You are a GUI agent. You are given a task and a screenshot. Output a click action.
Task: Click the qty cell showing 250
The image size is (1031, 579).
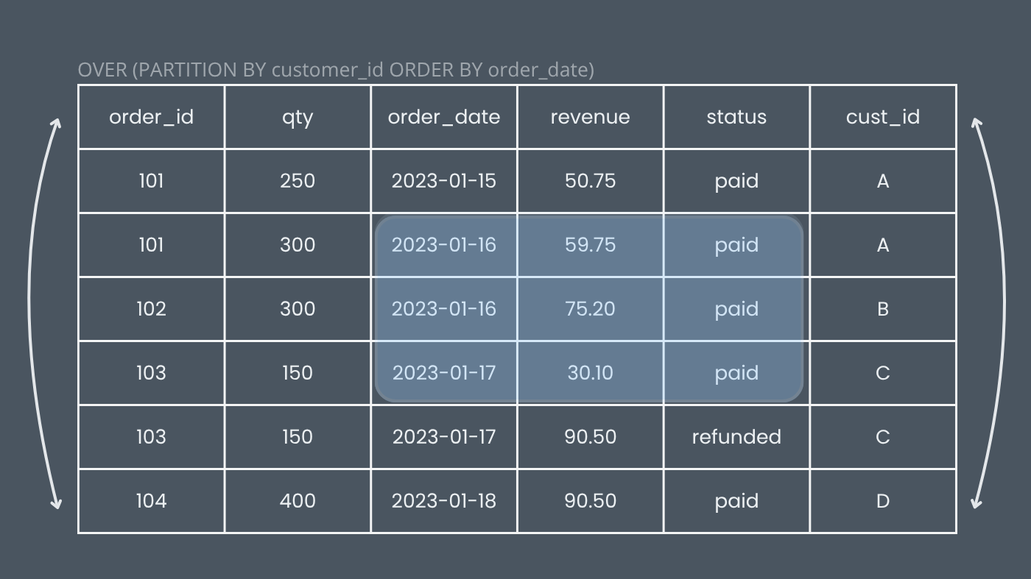tap(298, 181)
